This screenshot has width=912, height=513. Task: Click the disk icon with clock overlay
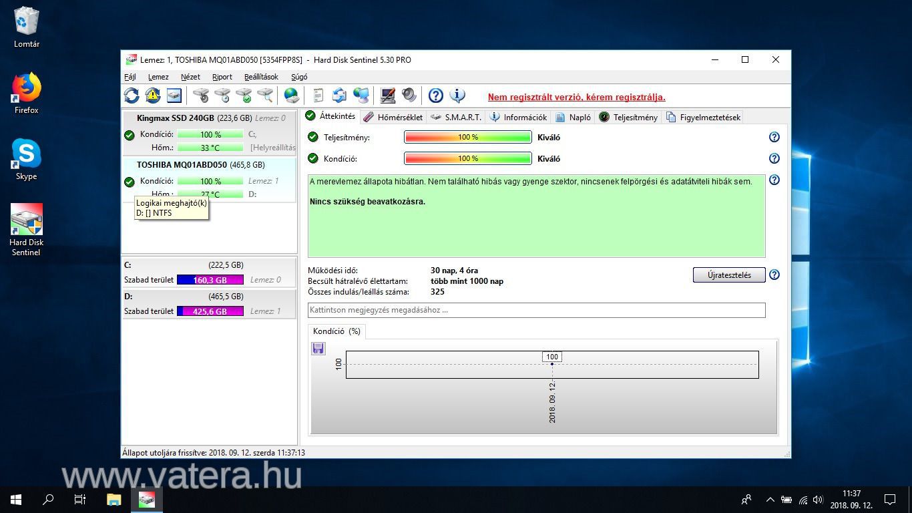click(222, 96)
